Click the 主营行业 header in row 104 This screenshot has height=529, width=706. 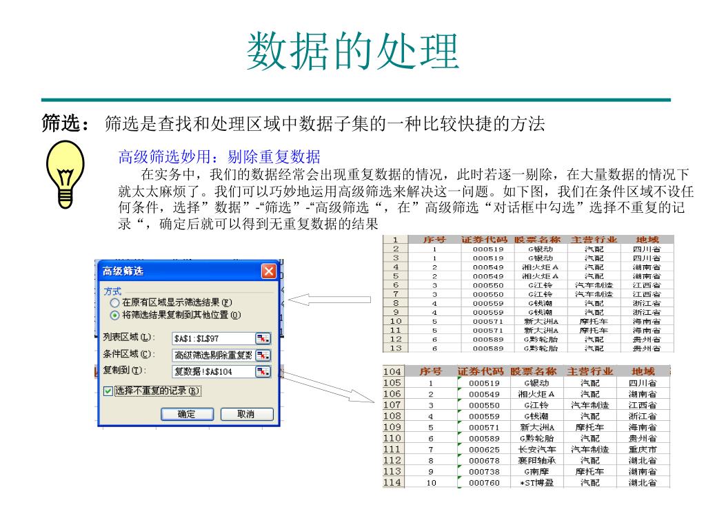(590, 371)
